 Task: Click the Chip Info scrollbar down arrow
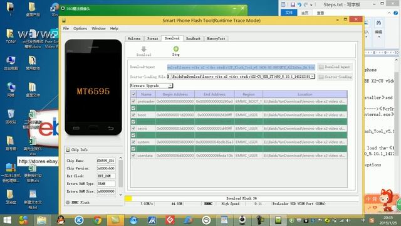pyautogui.click(x=121, y=195)
